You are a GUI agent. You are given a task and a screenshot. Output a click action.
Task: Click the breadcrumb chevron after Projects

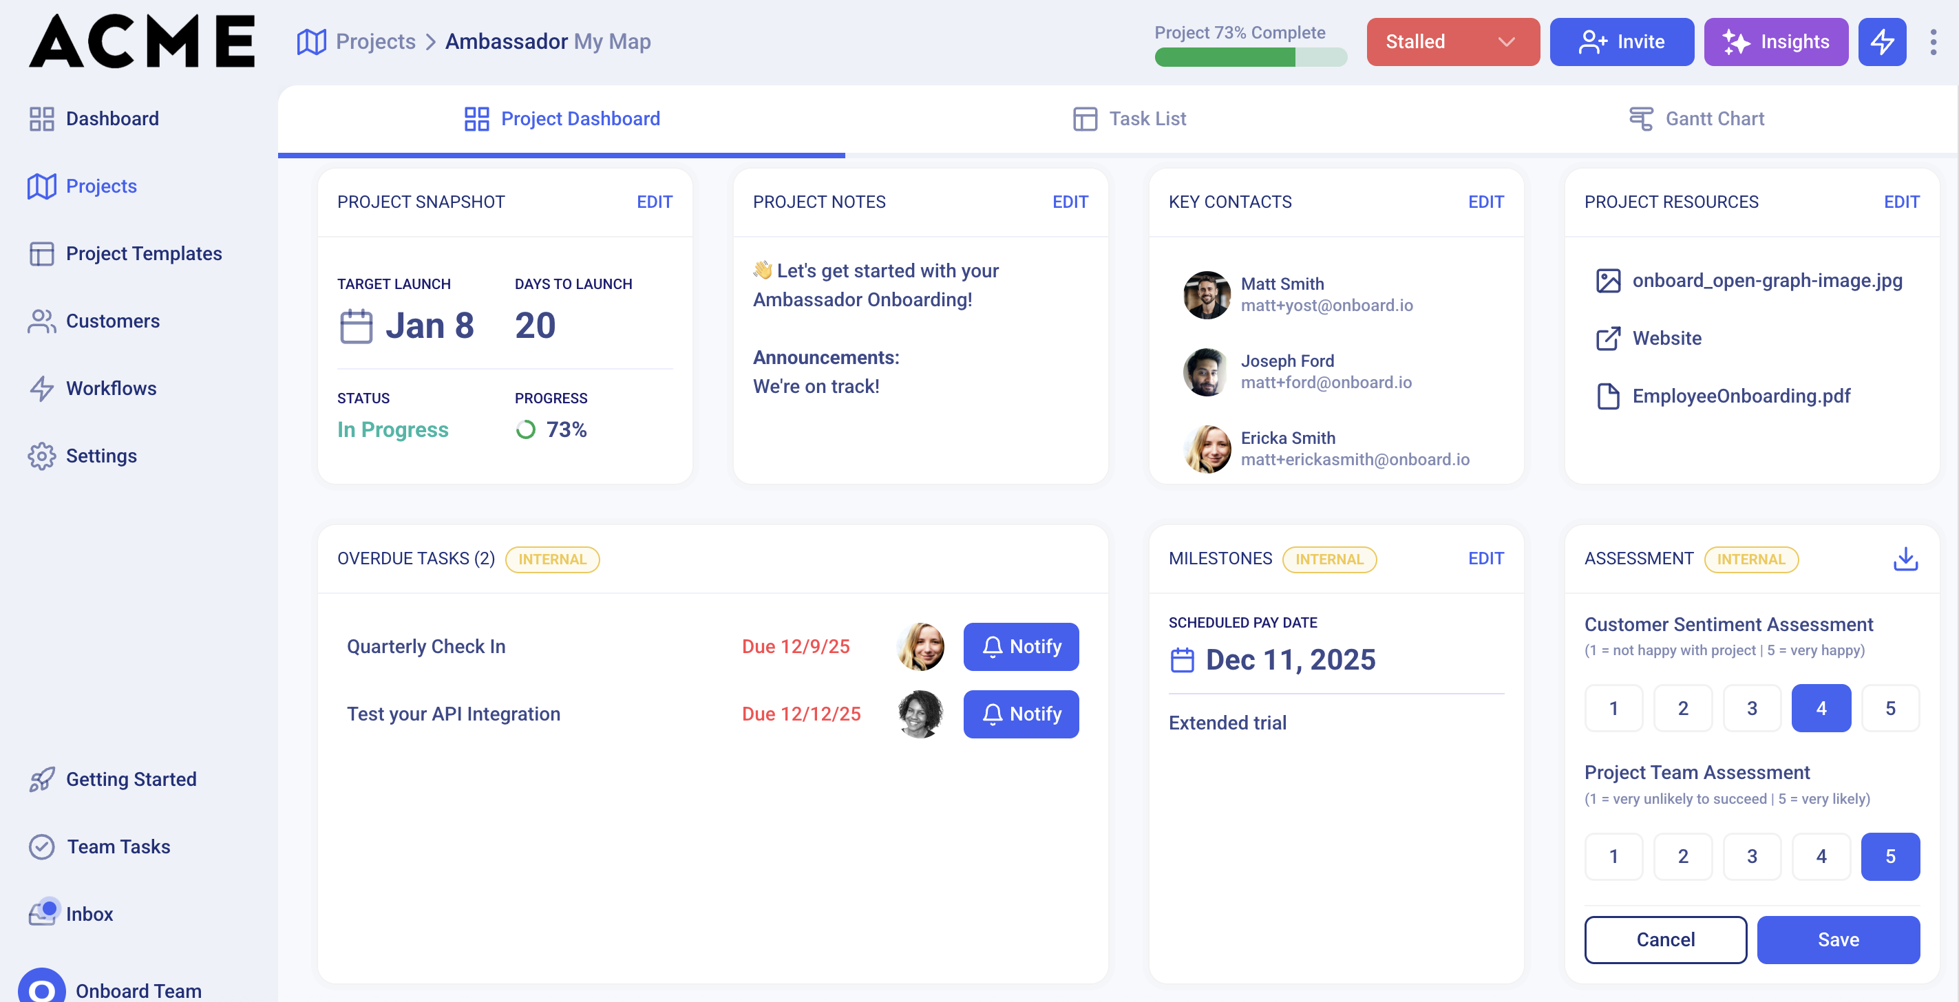430,42
